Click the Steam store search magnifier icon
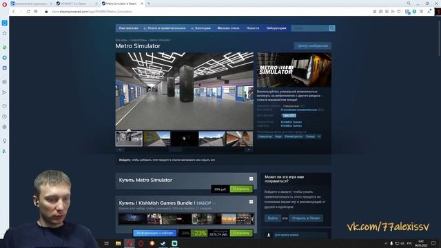The width and height of the screenshot is (441, 248). coord(332,28)
